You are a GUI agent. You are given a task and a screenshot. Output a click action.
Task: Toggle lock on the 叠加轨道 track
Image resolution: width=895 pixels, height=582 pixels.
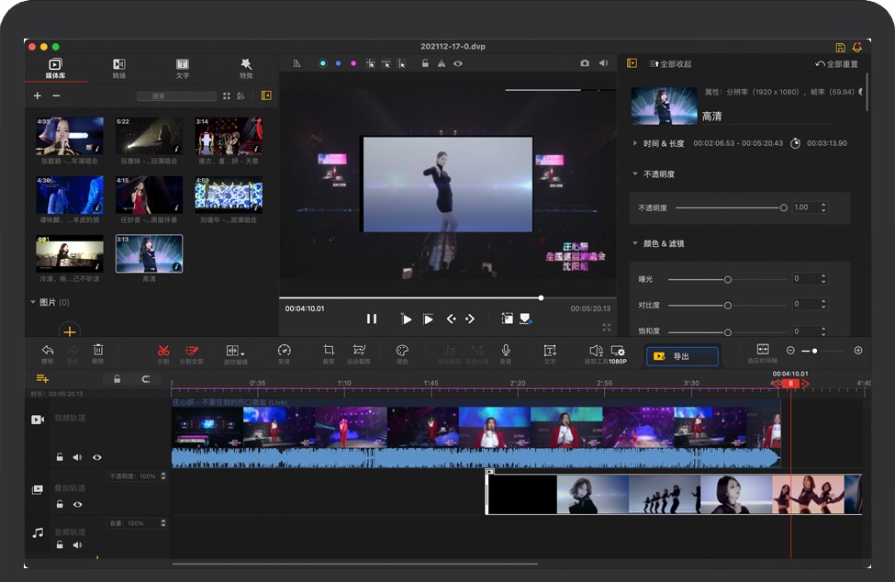pyautogui.click(x=60, y=504)
